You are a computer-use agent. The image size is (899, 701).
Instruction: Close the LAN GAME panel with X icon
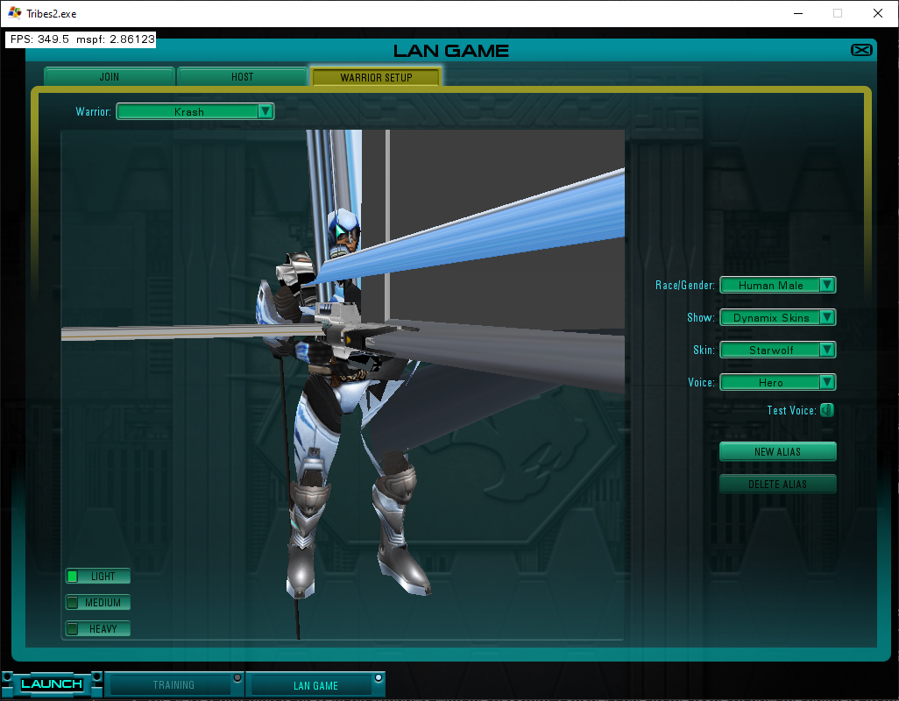coord(861,51)
